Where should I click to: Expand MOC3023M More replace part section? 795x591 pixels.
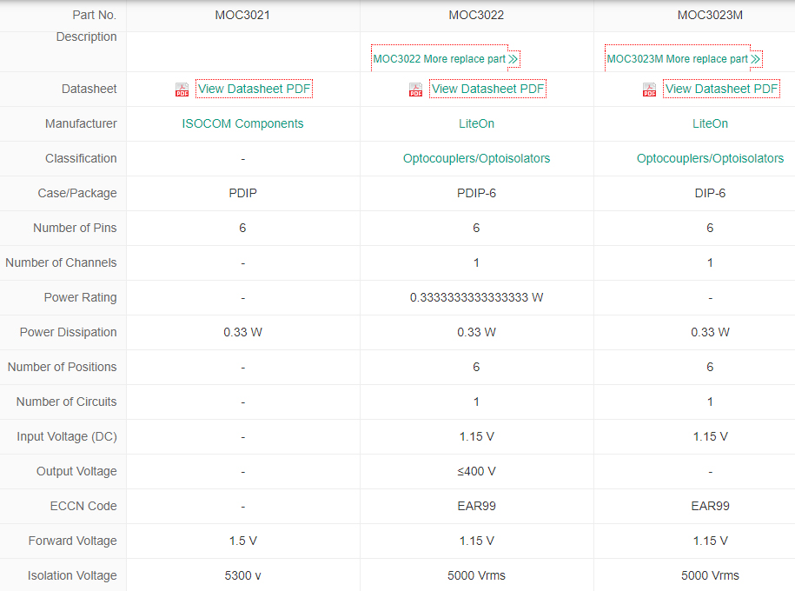tap(676, 59)
